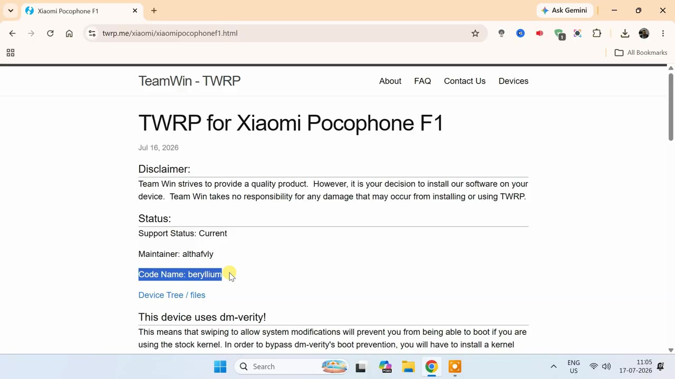Open the Chrome three-dot menu

663,33
